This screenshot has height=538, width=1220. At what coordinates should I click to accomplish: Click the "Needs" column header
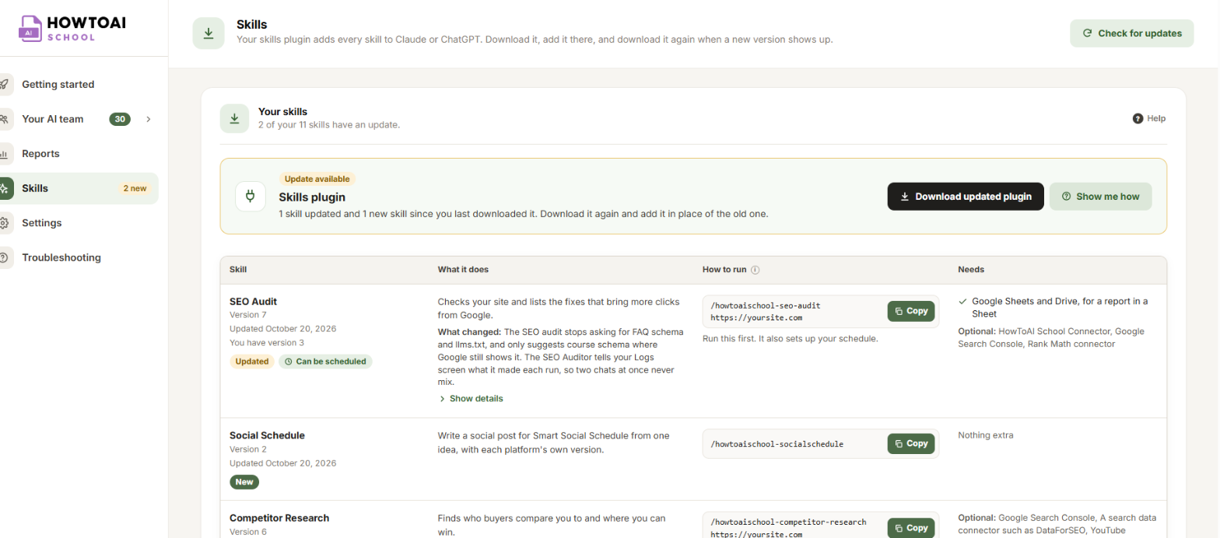tap(971, 270)
